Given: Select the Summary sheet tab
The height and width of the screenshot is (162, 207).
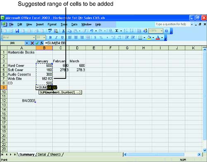Looking at the screenshot, I should (x=26, y=155).
